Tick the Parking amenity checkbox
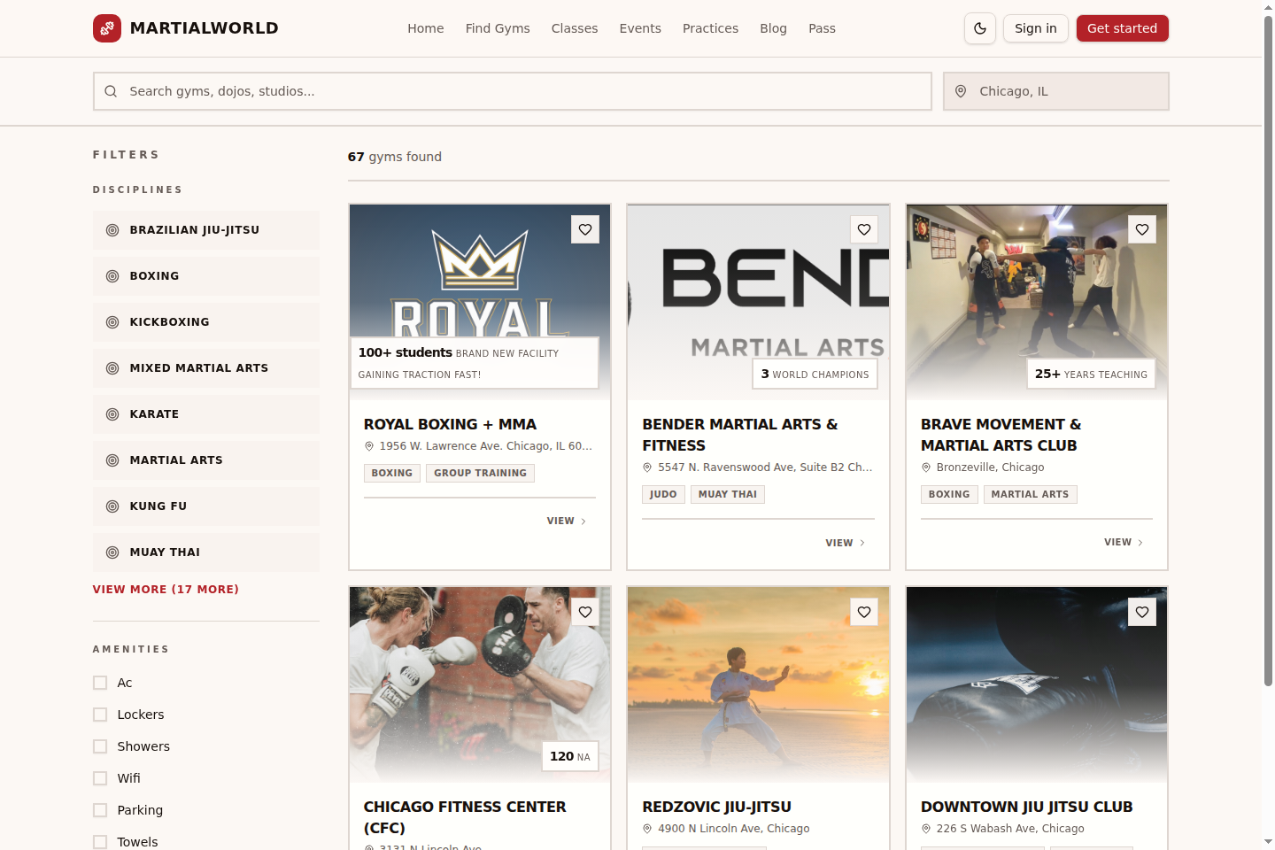Viewport: 1275px width, 850px height. point(100,810)
